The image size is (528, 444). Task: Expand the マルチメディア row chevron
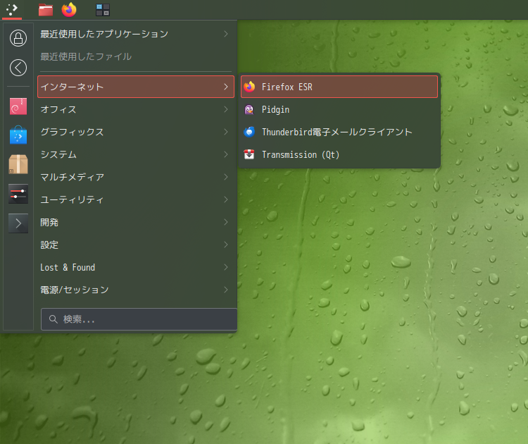pyautogui.click(x=226, y=177)
